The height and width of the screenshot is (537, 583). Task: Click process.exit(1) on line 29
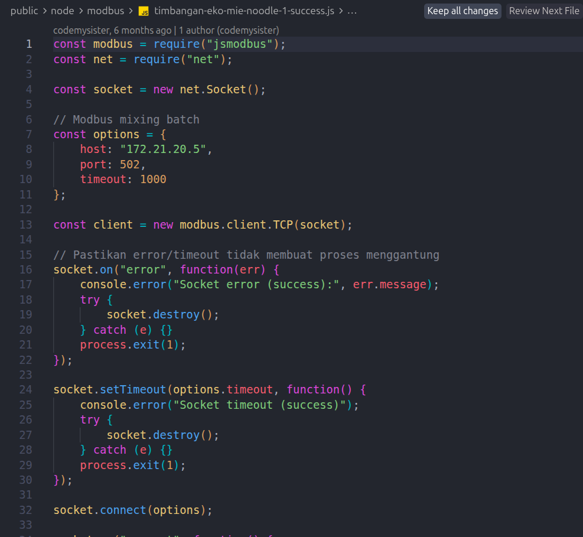pyautogui.click(x=130, y=466)
